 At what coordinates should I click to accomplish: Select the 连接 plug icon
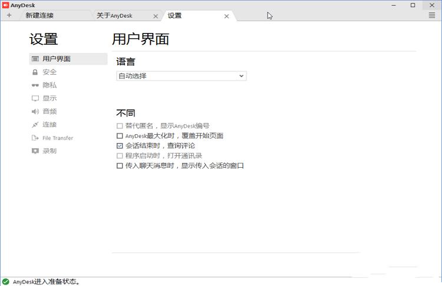[35, 125]
